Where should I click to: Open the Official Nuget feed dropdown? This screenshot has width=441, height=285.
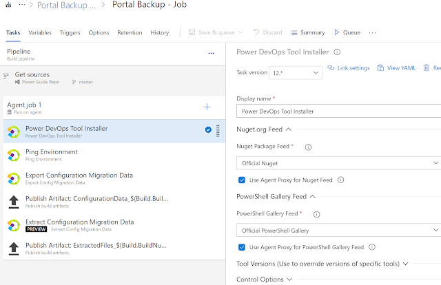click(x=338, y=163)
